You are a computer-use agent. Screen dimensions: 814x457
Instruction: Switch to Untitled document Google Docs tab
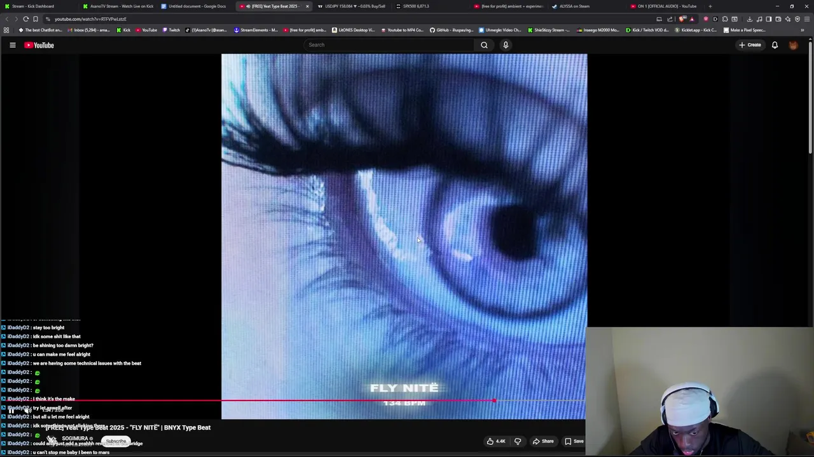click(x=196, y=6)
